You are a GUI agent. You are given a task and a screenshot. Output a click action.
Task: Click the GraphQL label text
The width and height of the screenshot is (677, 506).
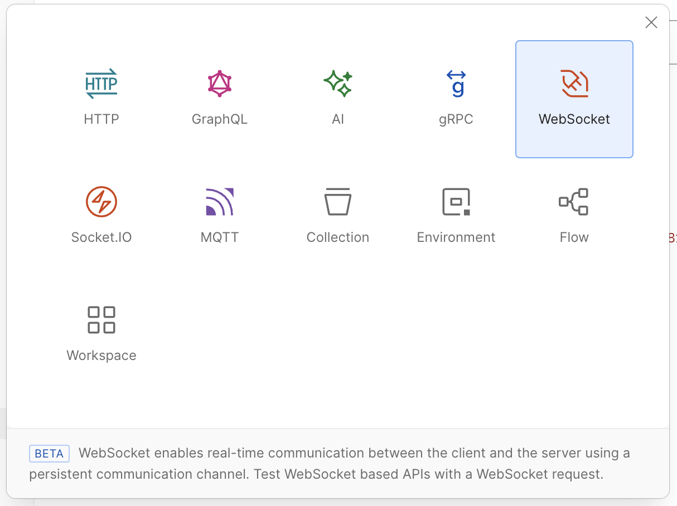tap(220, 119)
